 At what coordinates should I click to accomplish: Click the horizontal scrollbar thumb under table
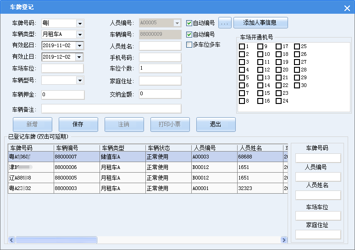[56, 240]
